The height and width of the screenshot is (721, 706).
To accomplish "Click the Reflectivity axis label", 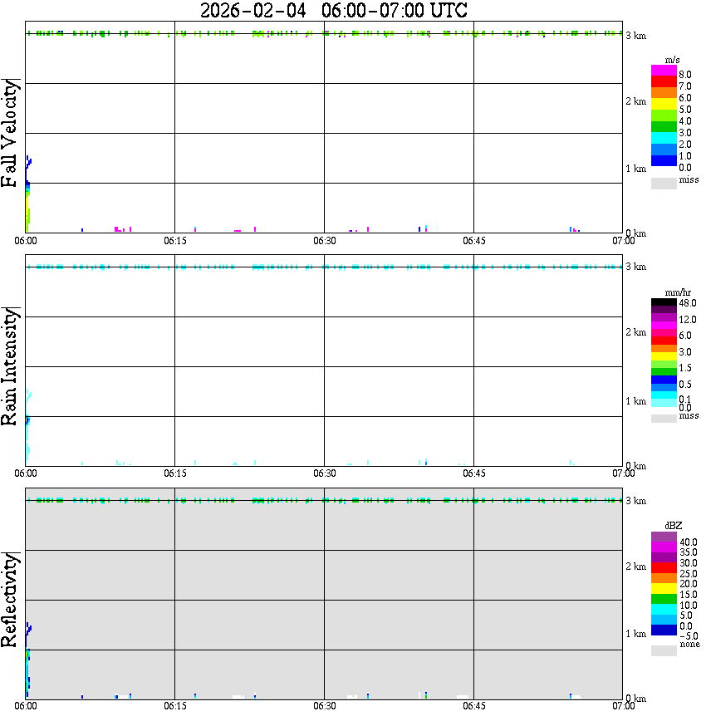I will [9, 600].
